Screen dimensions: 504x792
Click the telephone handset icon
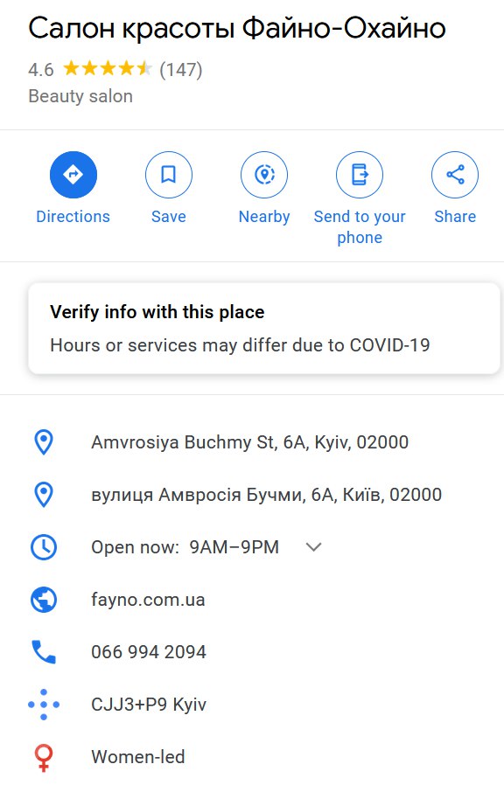pyautogui.click(x=44, y=651)
